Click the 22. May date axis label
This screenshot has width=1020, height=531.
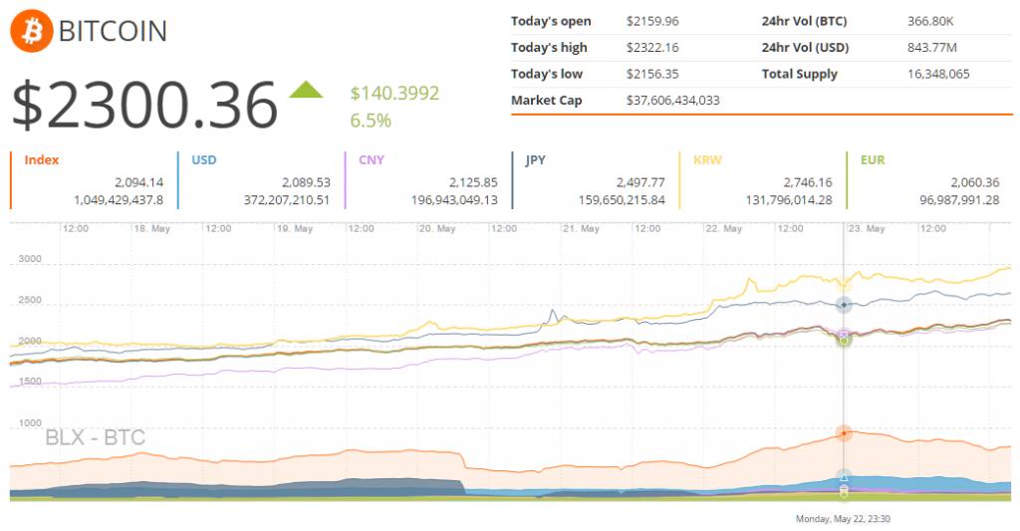tap(724, 228)
